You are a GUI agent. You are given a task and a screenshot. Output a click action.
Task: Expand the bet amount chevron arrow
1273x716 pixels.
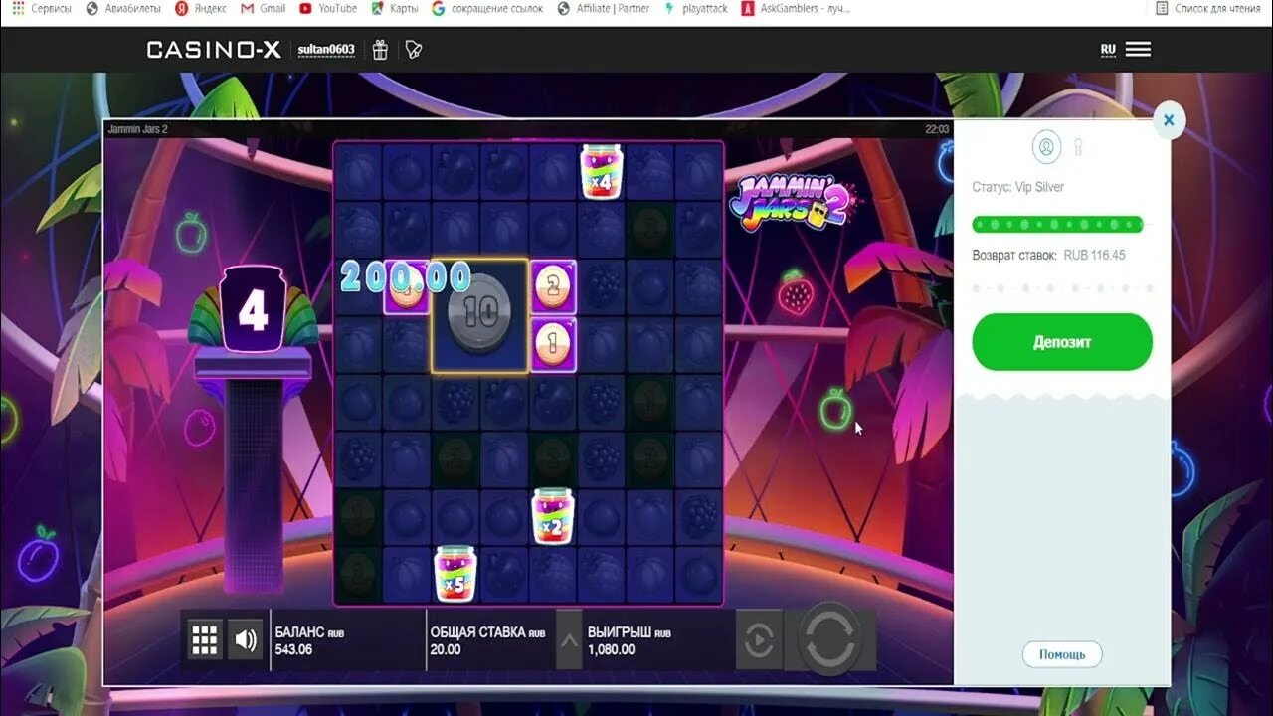(569, 640)
